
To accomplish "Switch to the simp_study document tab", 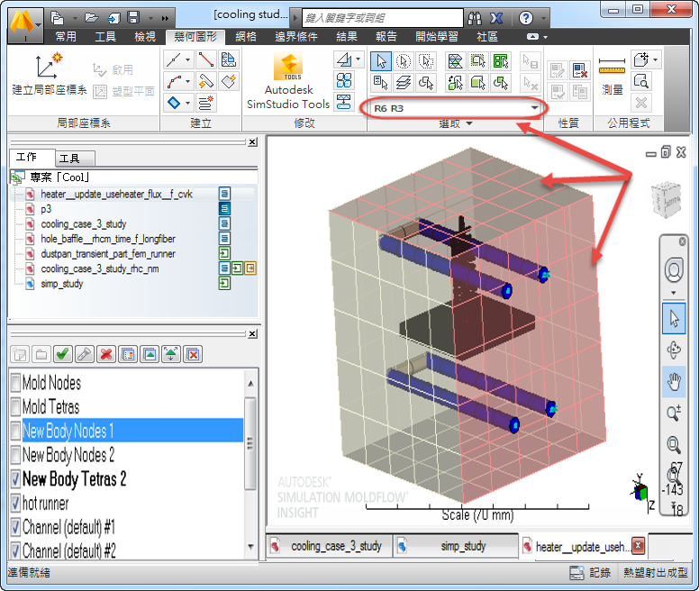I will click(456, 546).
